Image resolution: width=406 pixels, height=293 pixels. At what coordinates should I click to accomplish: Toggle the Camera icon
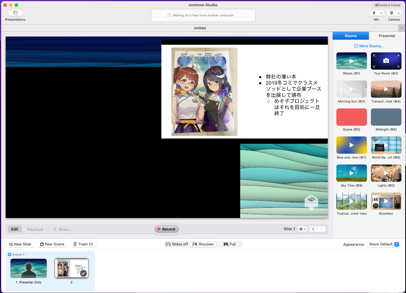[x=391, y=13]
